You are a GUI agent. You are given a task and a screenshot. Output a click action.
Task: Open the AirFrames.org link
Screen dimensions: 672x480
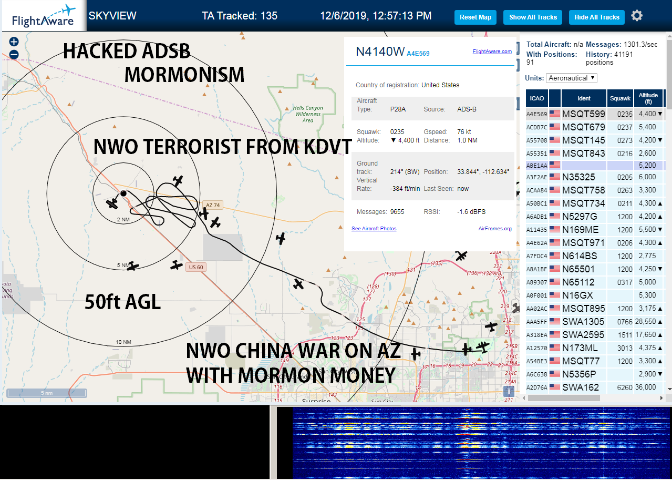coord(495,228)
